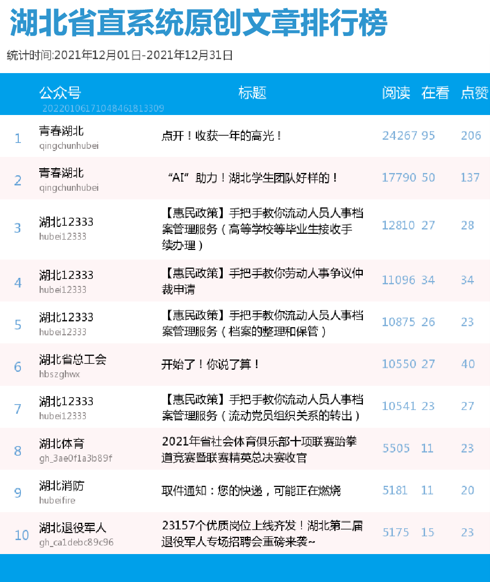Click the 标题 column header
Image resolution: width=490 pixels, height=582 pixels.
[252, 93]
